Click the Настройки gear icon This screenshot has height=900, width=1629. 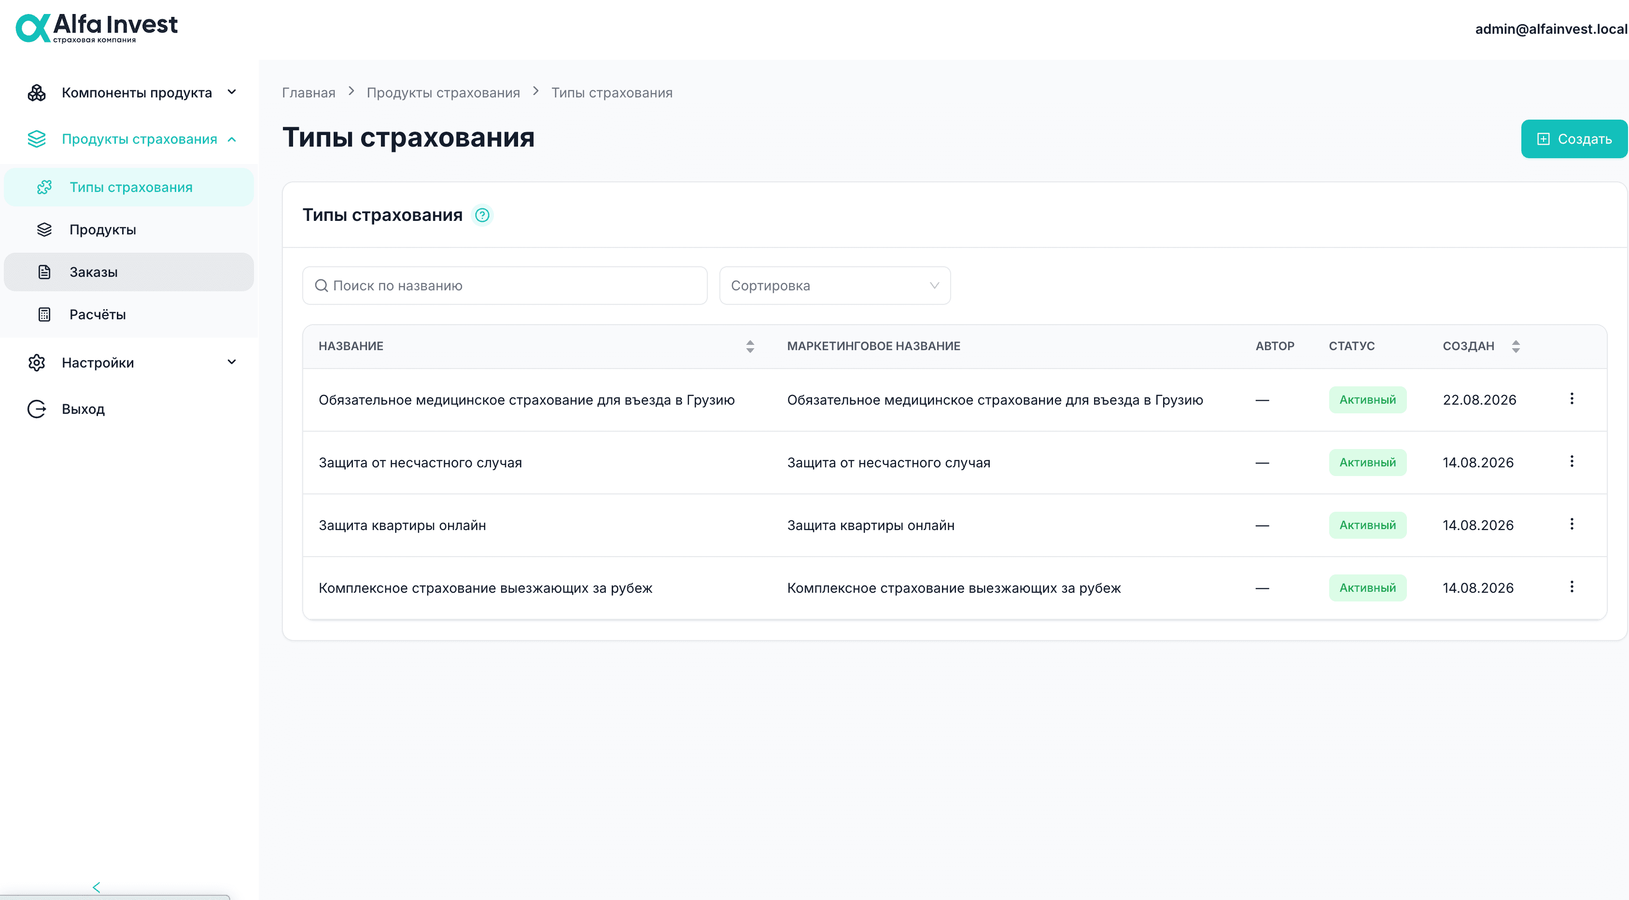point(37,363)
